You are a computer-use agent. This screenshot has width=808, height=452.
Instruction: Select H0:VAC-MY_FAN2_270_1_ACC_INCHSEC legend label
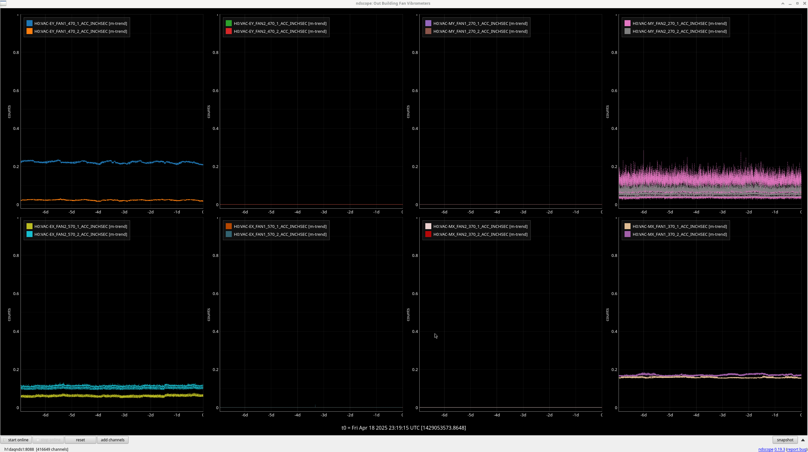(x=679, y=23)
